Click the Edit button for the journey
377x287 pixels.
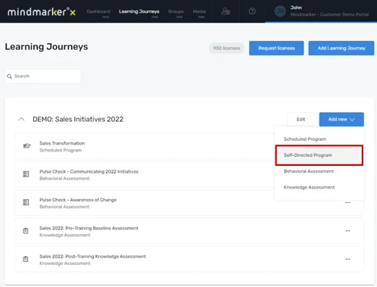pos(301,120)
